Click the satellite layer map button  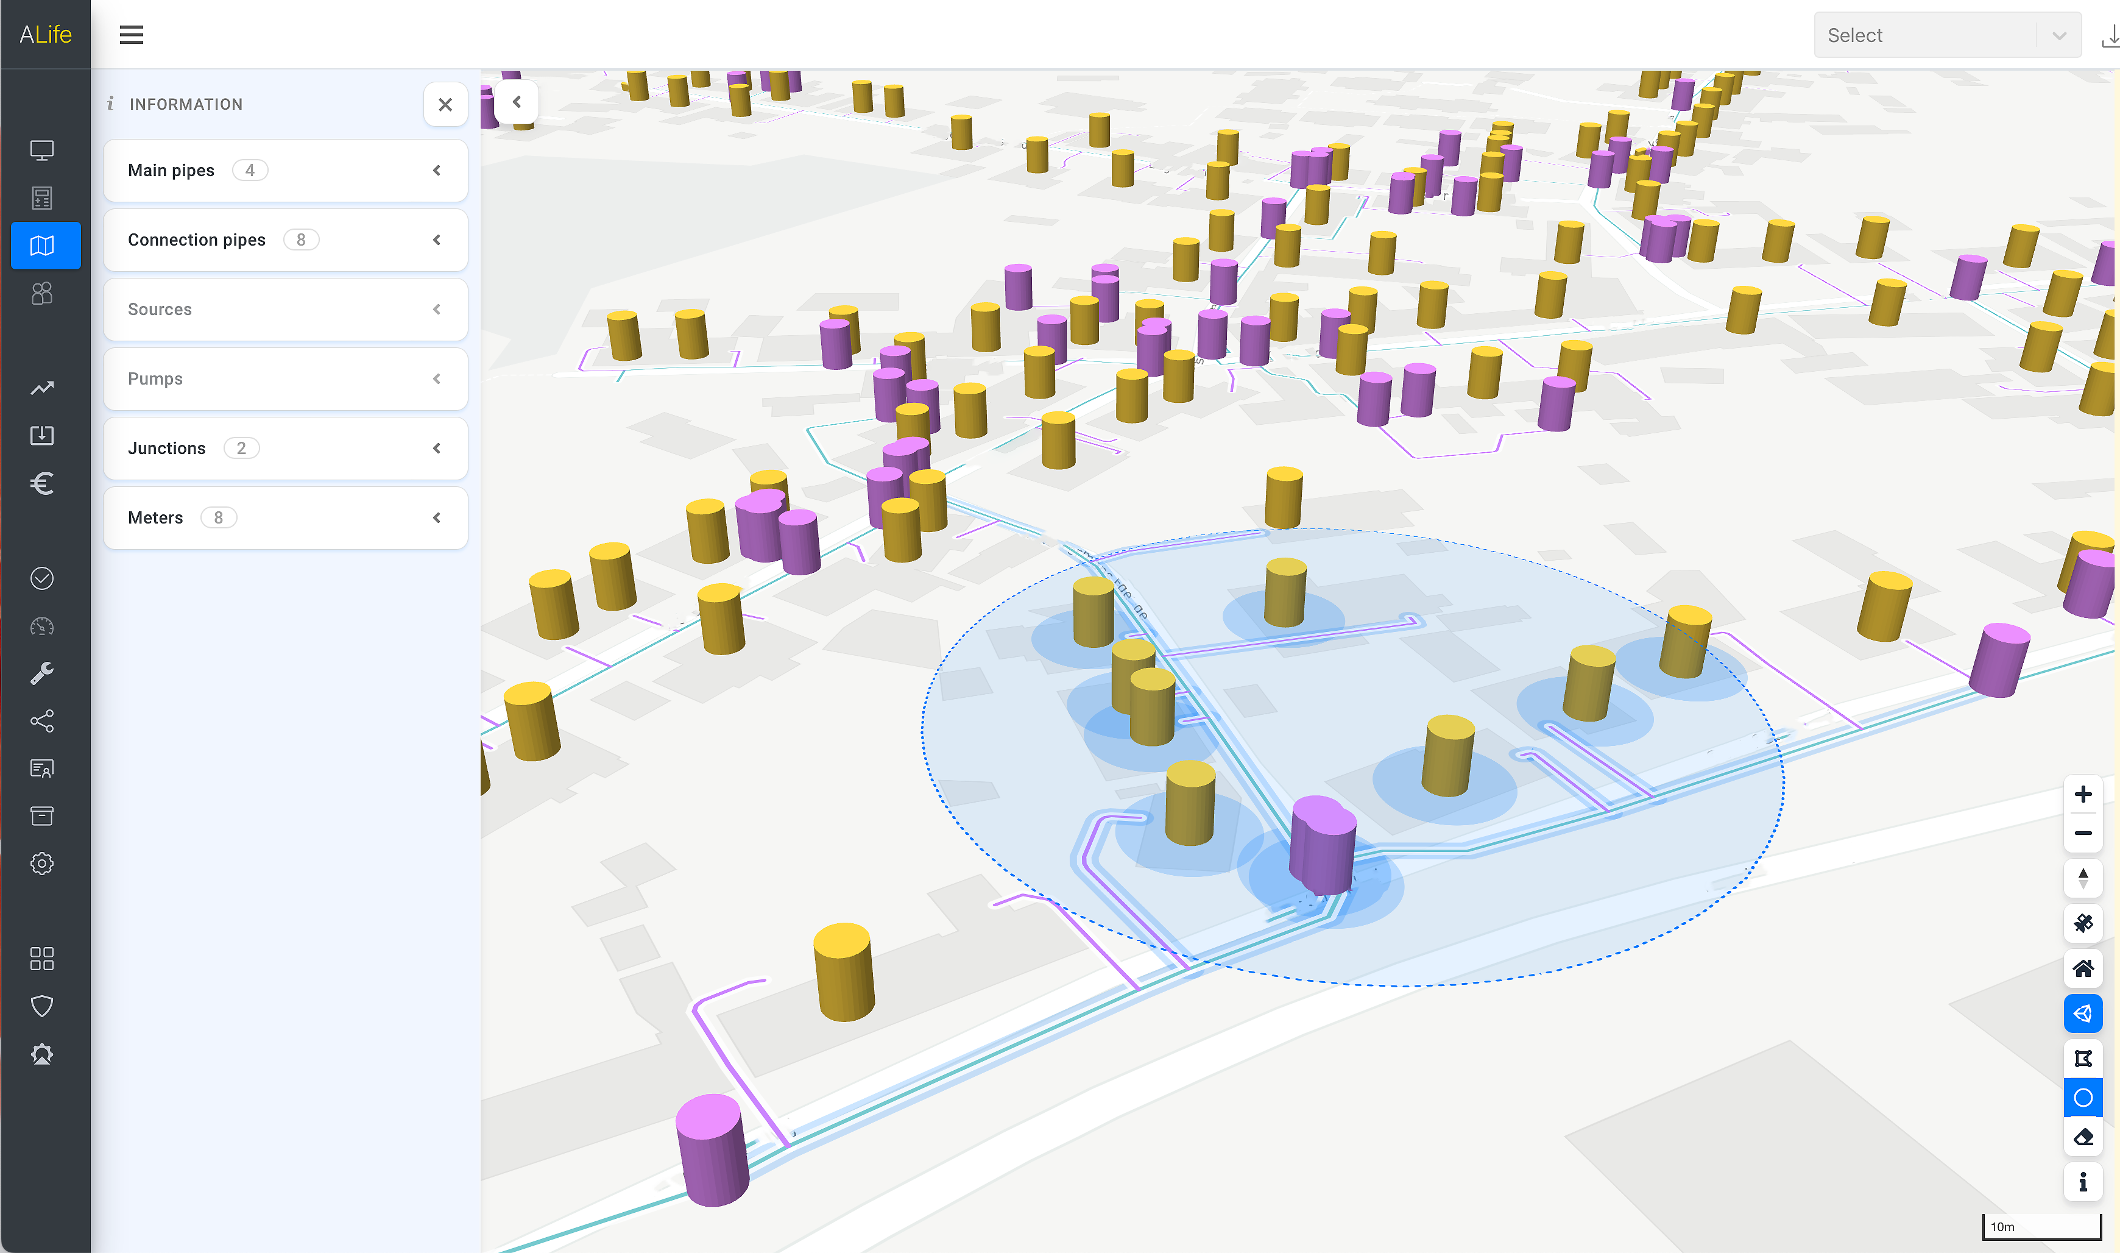click(2082, 923)
